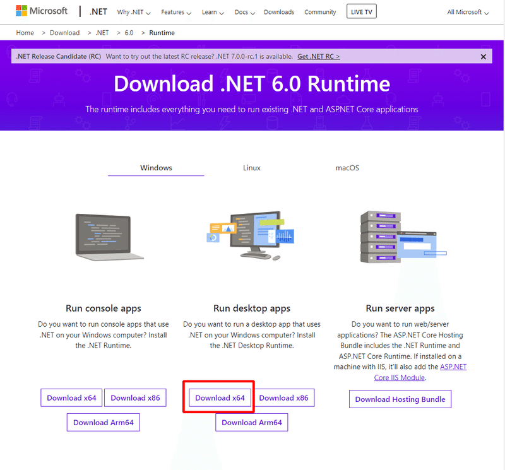Click the Microsoft logo
Viewport: 505px width, 470px height.
(x=42, y=11)
